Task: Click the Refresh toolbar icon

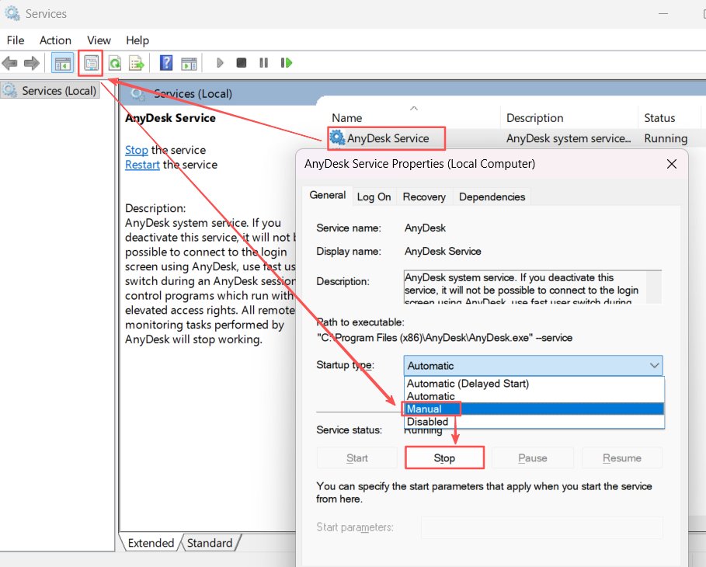Action: point(115,63)
